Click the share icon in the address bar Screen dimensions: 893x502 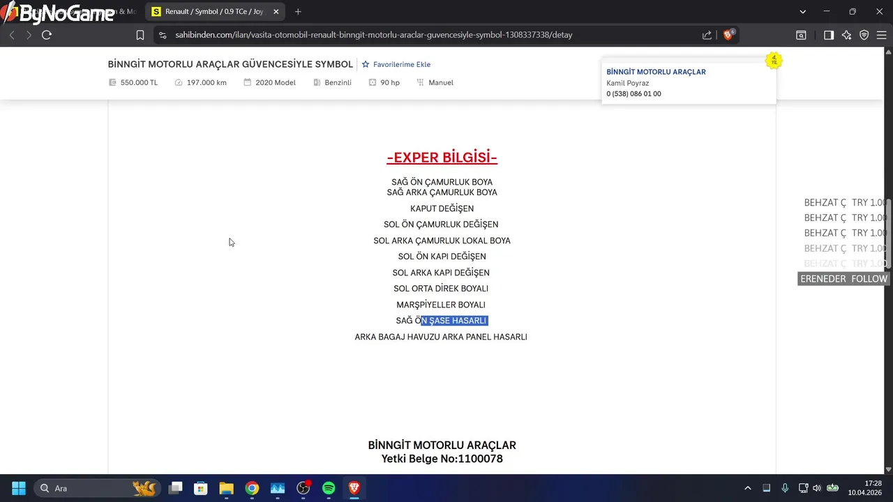(x=707, y=35)
